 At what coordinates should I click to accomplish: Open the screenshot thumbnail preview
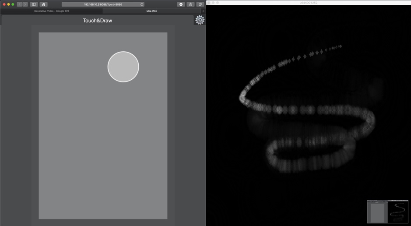point(387,212)
